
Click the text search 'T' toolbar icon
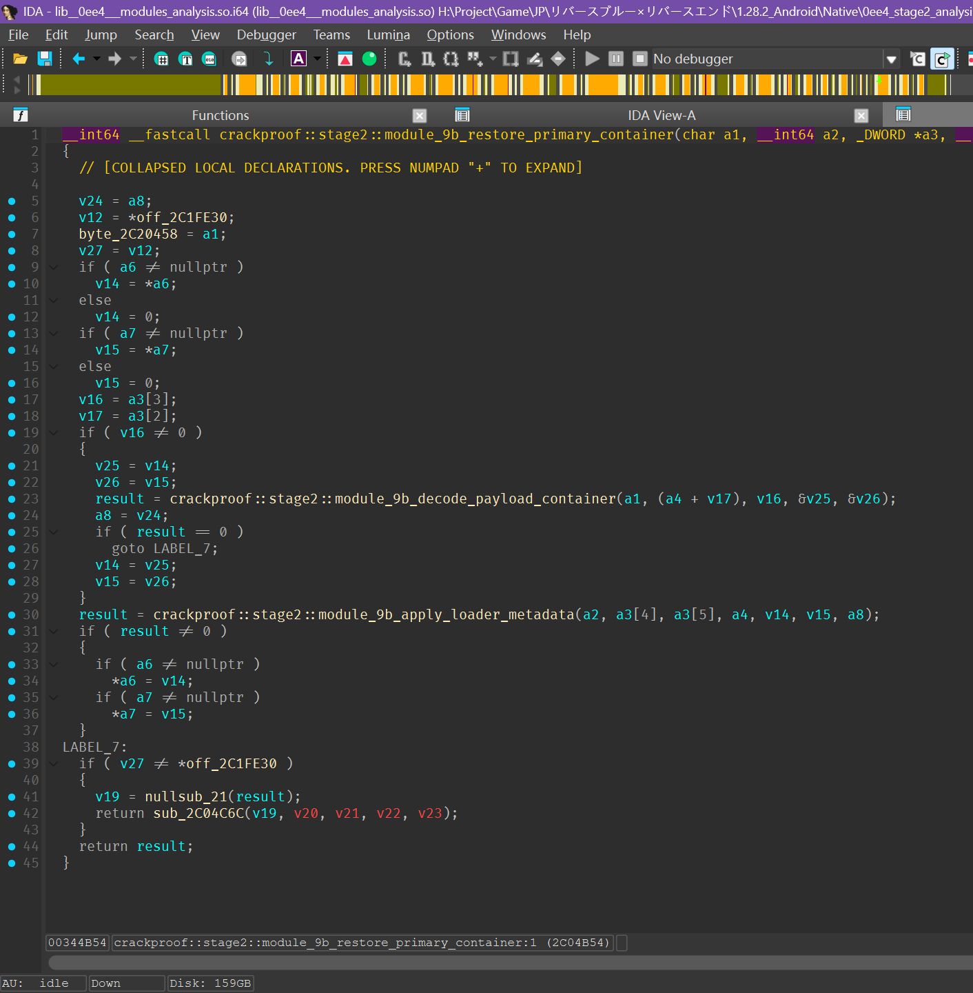click(x=185, y=59)
